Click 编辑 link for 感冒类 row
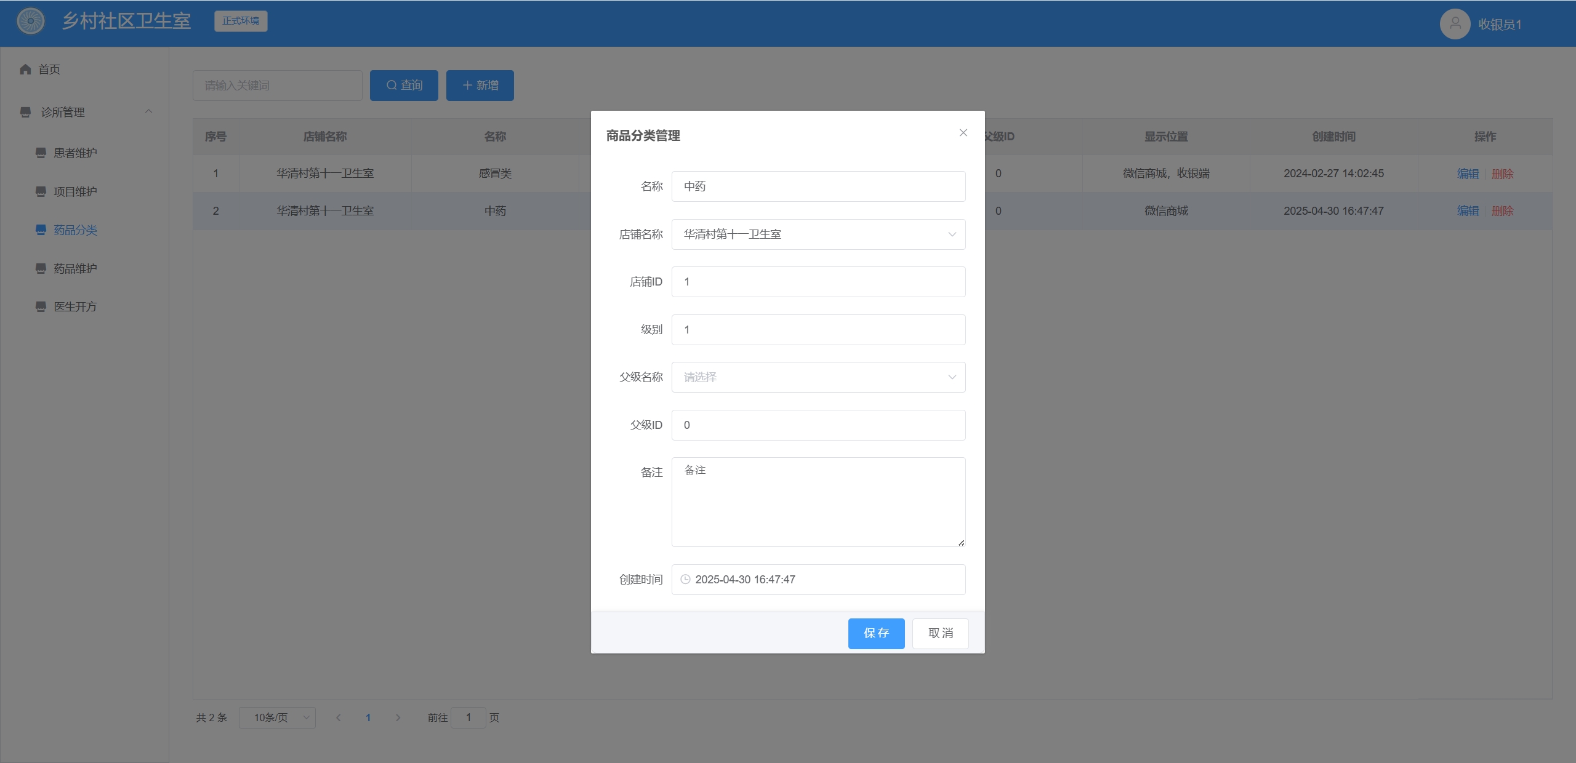1576x763 pixels. point(1468,174)
